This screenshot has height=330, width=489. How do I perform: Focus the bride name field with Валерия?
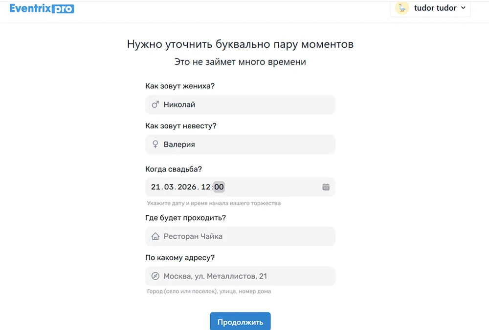pos(244,144)
